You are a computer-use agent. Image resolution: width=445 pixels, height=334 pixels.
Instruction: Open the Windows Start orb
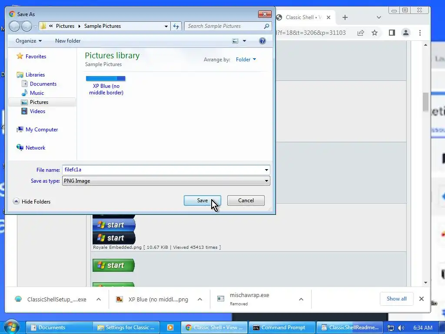pyautogui.click(x=12, y=327)
